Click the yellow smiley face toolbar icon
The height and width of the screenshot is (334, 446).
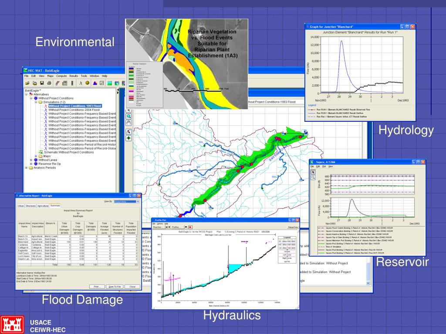88,83
